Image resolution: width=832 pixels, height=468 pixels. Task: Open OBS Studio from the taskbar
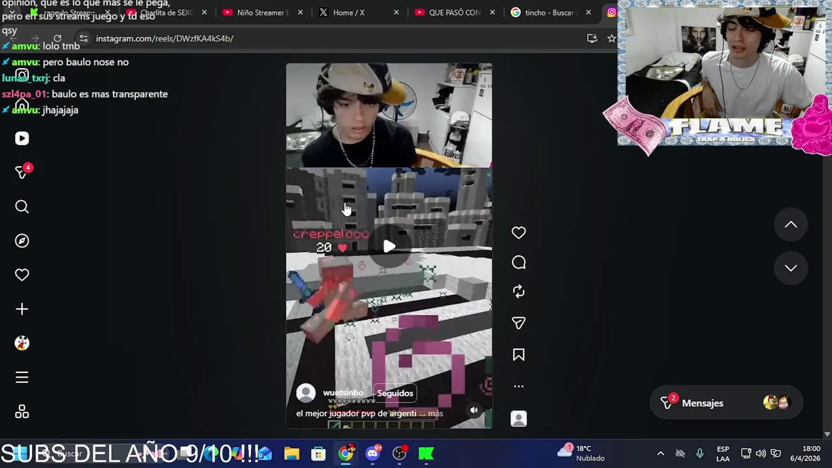(400, 453)
